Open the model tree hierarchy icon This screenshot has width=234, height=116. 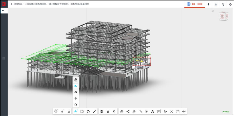(x=153, y=111)
